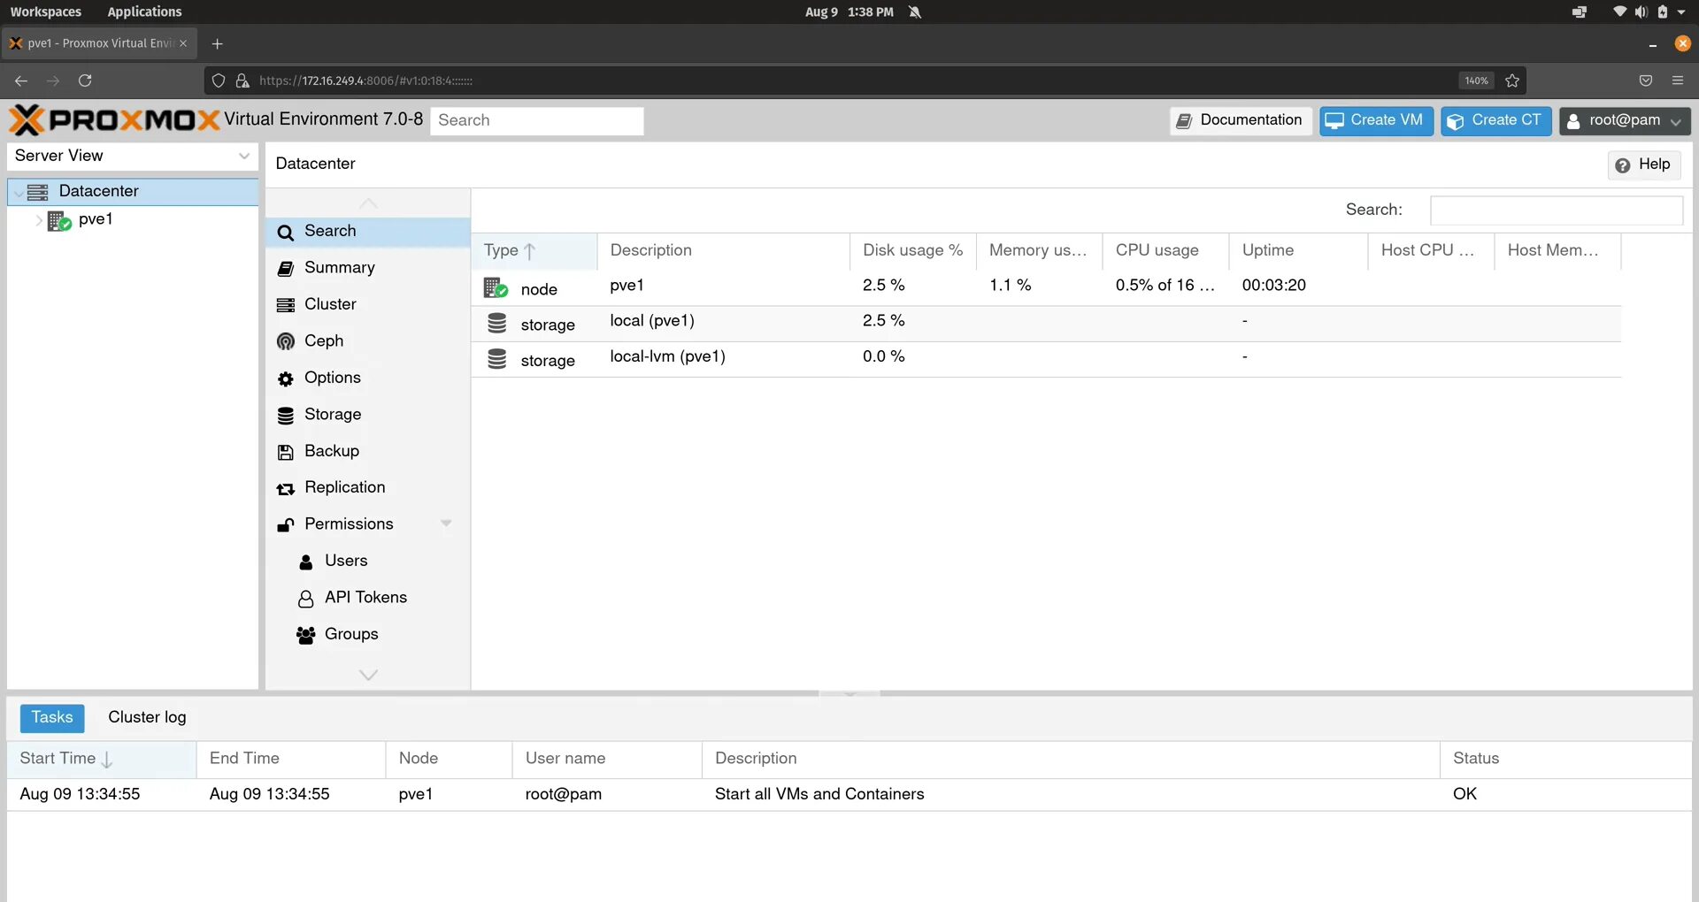Click the Create VM button

coord(1376,121)
